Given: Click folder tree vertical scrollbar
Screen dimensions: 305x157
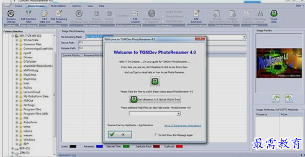Looking at the screenshot, I should pyautogui.click(x=54, y=94).
